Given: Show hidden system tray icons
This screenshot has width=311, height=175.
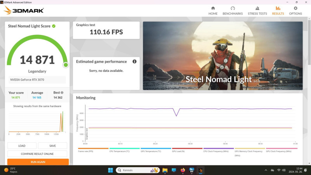Looking at the screenshot, I should 266,170.
